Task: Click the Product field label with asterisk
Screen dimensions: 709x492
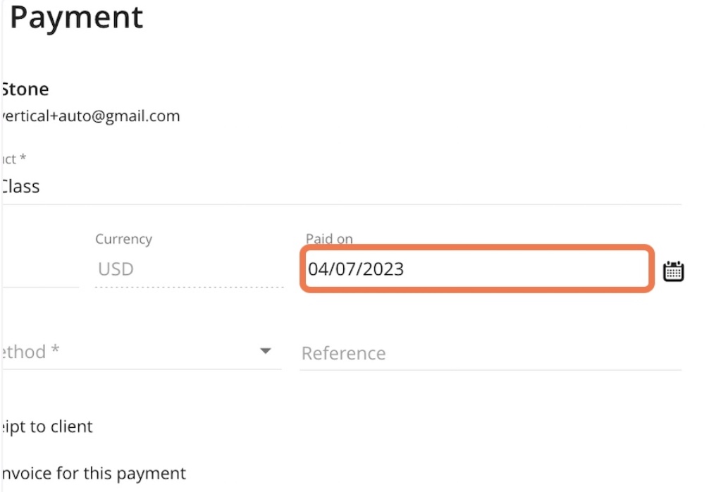Action: [13, 159]
